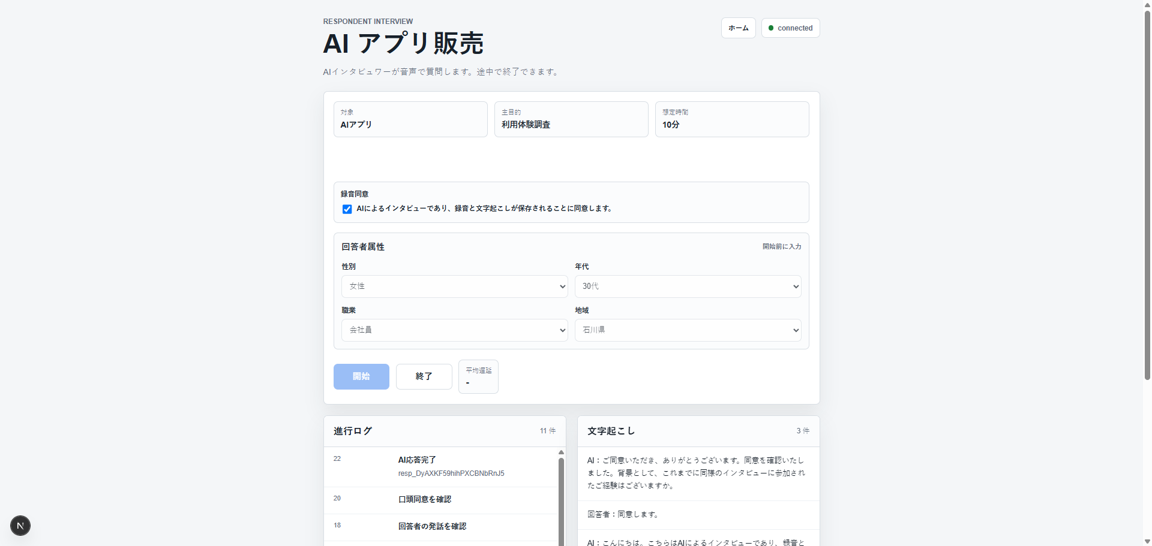The width and height of the screenshot is (1152, 546).
Task: Click log sequence number 20
Action: point(337,499)
